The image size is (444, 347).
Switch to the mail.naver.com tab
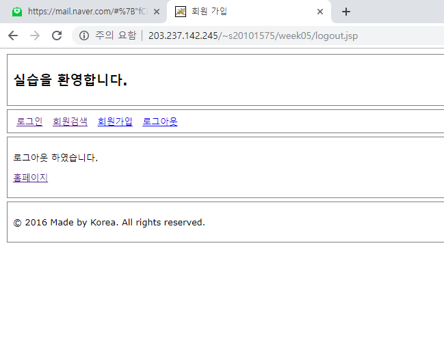coord(86,12)
